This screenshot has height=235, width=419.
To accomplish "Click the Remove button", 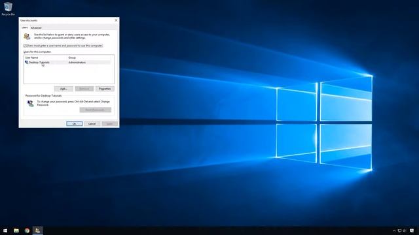I will [84, 89].
